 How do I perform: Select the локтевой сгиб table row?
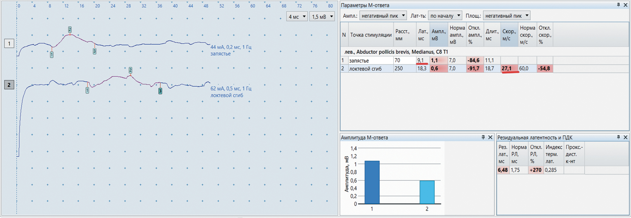click(365, 69)
